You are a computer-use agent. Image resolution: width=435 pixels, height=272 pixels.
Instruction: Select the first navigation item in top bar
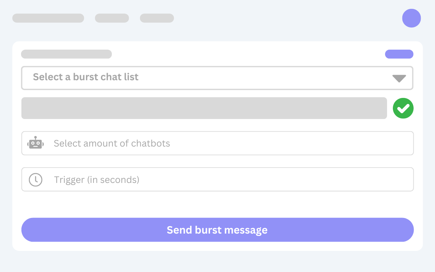click(48, 18)
